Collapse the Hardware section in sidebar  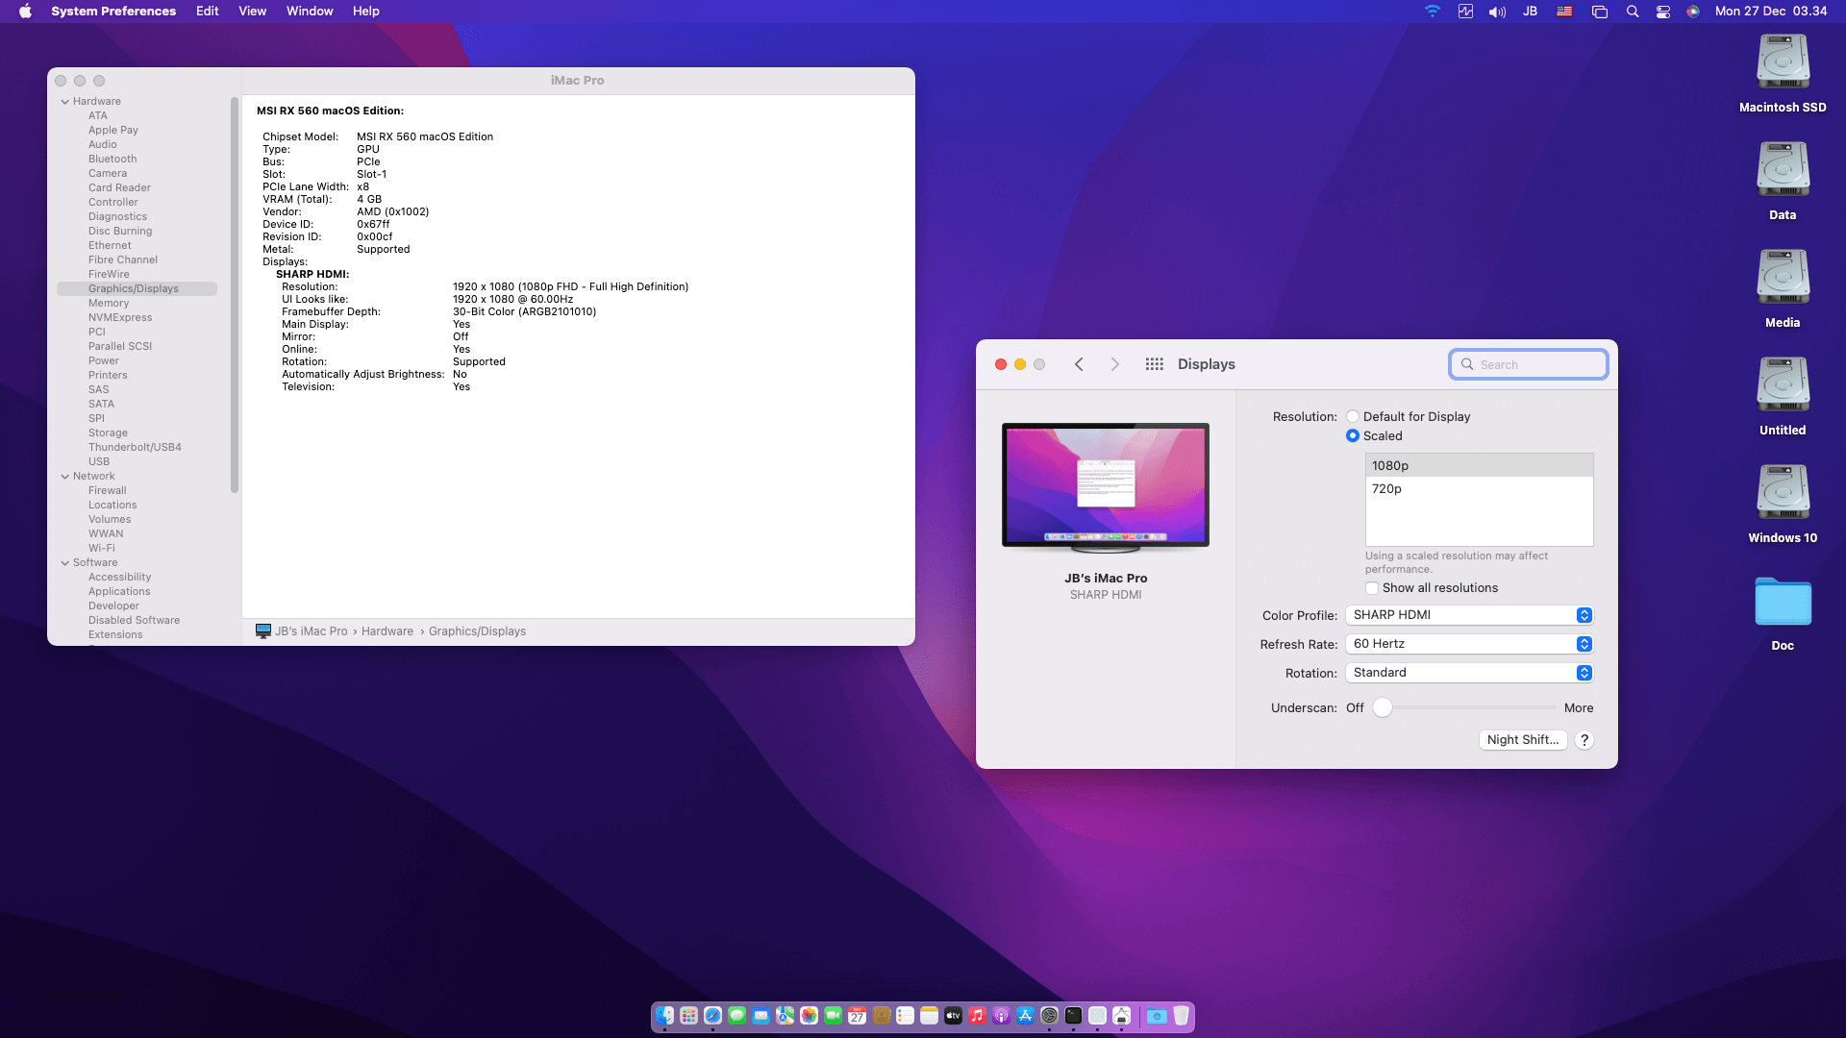pyautogui.click(x=65, y=102)
